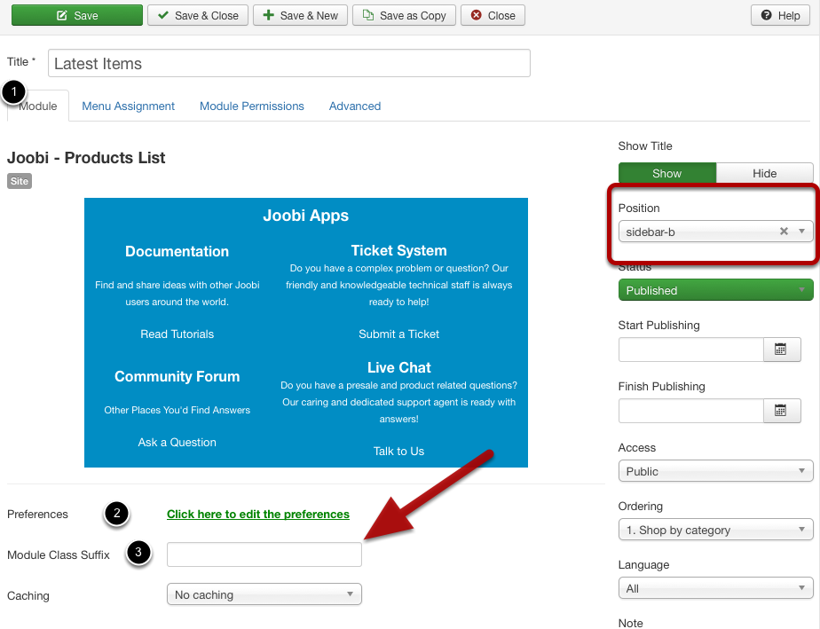Image resolution: width=820 pixels, height=629 pixels.
Task: Switch to the Module tab
Action: click(x=37, y=106)
